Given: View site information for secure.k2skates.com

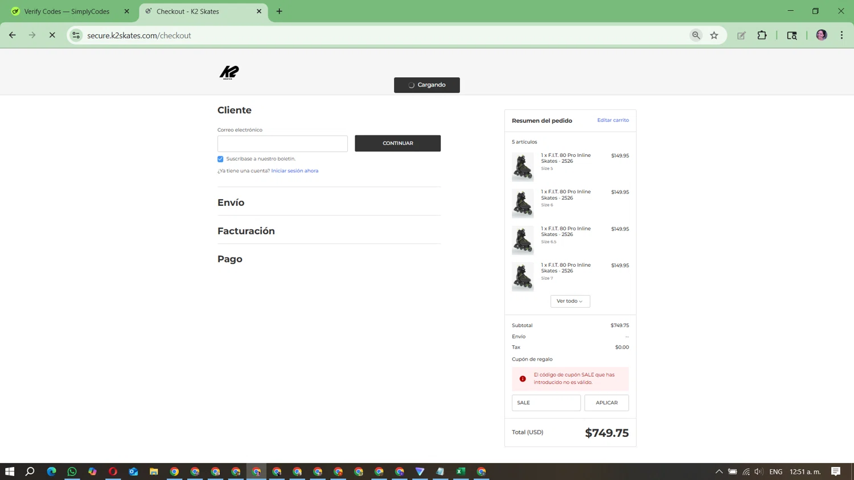Looking at the screenshot, I should coord(76,35).
